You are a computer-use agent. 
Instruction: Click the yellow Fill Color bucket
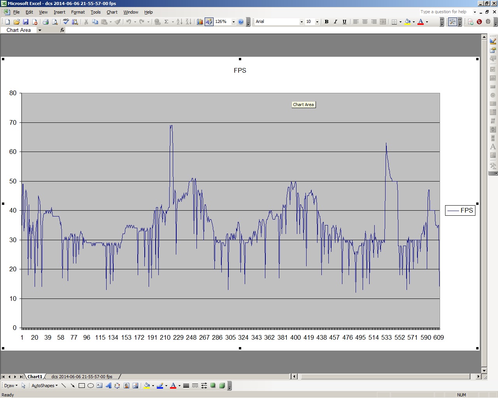point(147,386)
